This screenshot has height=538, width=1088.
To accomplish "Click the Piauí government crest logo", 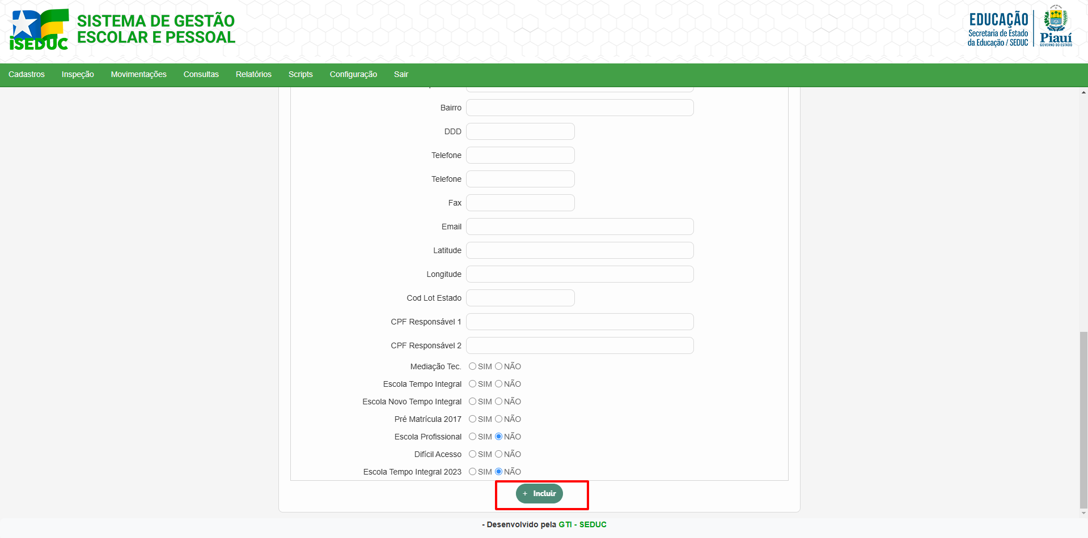I will coord(1055,26).
